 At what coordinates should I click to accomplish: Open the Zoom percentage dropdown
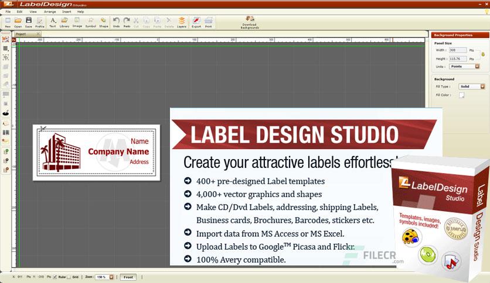click(x=104, y=277)
